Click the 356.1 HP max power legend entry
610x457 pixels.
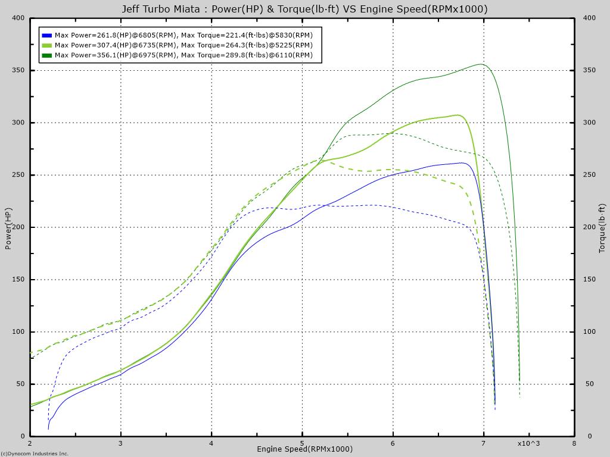pos(183,55)
